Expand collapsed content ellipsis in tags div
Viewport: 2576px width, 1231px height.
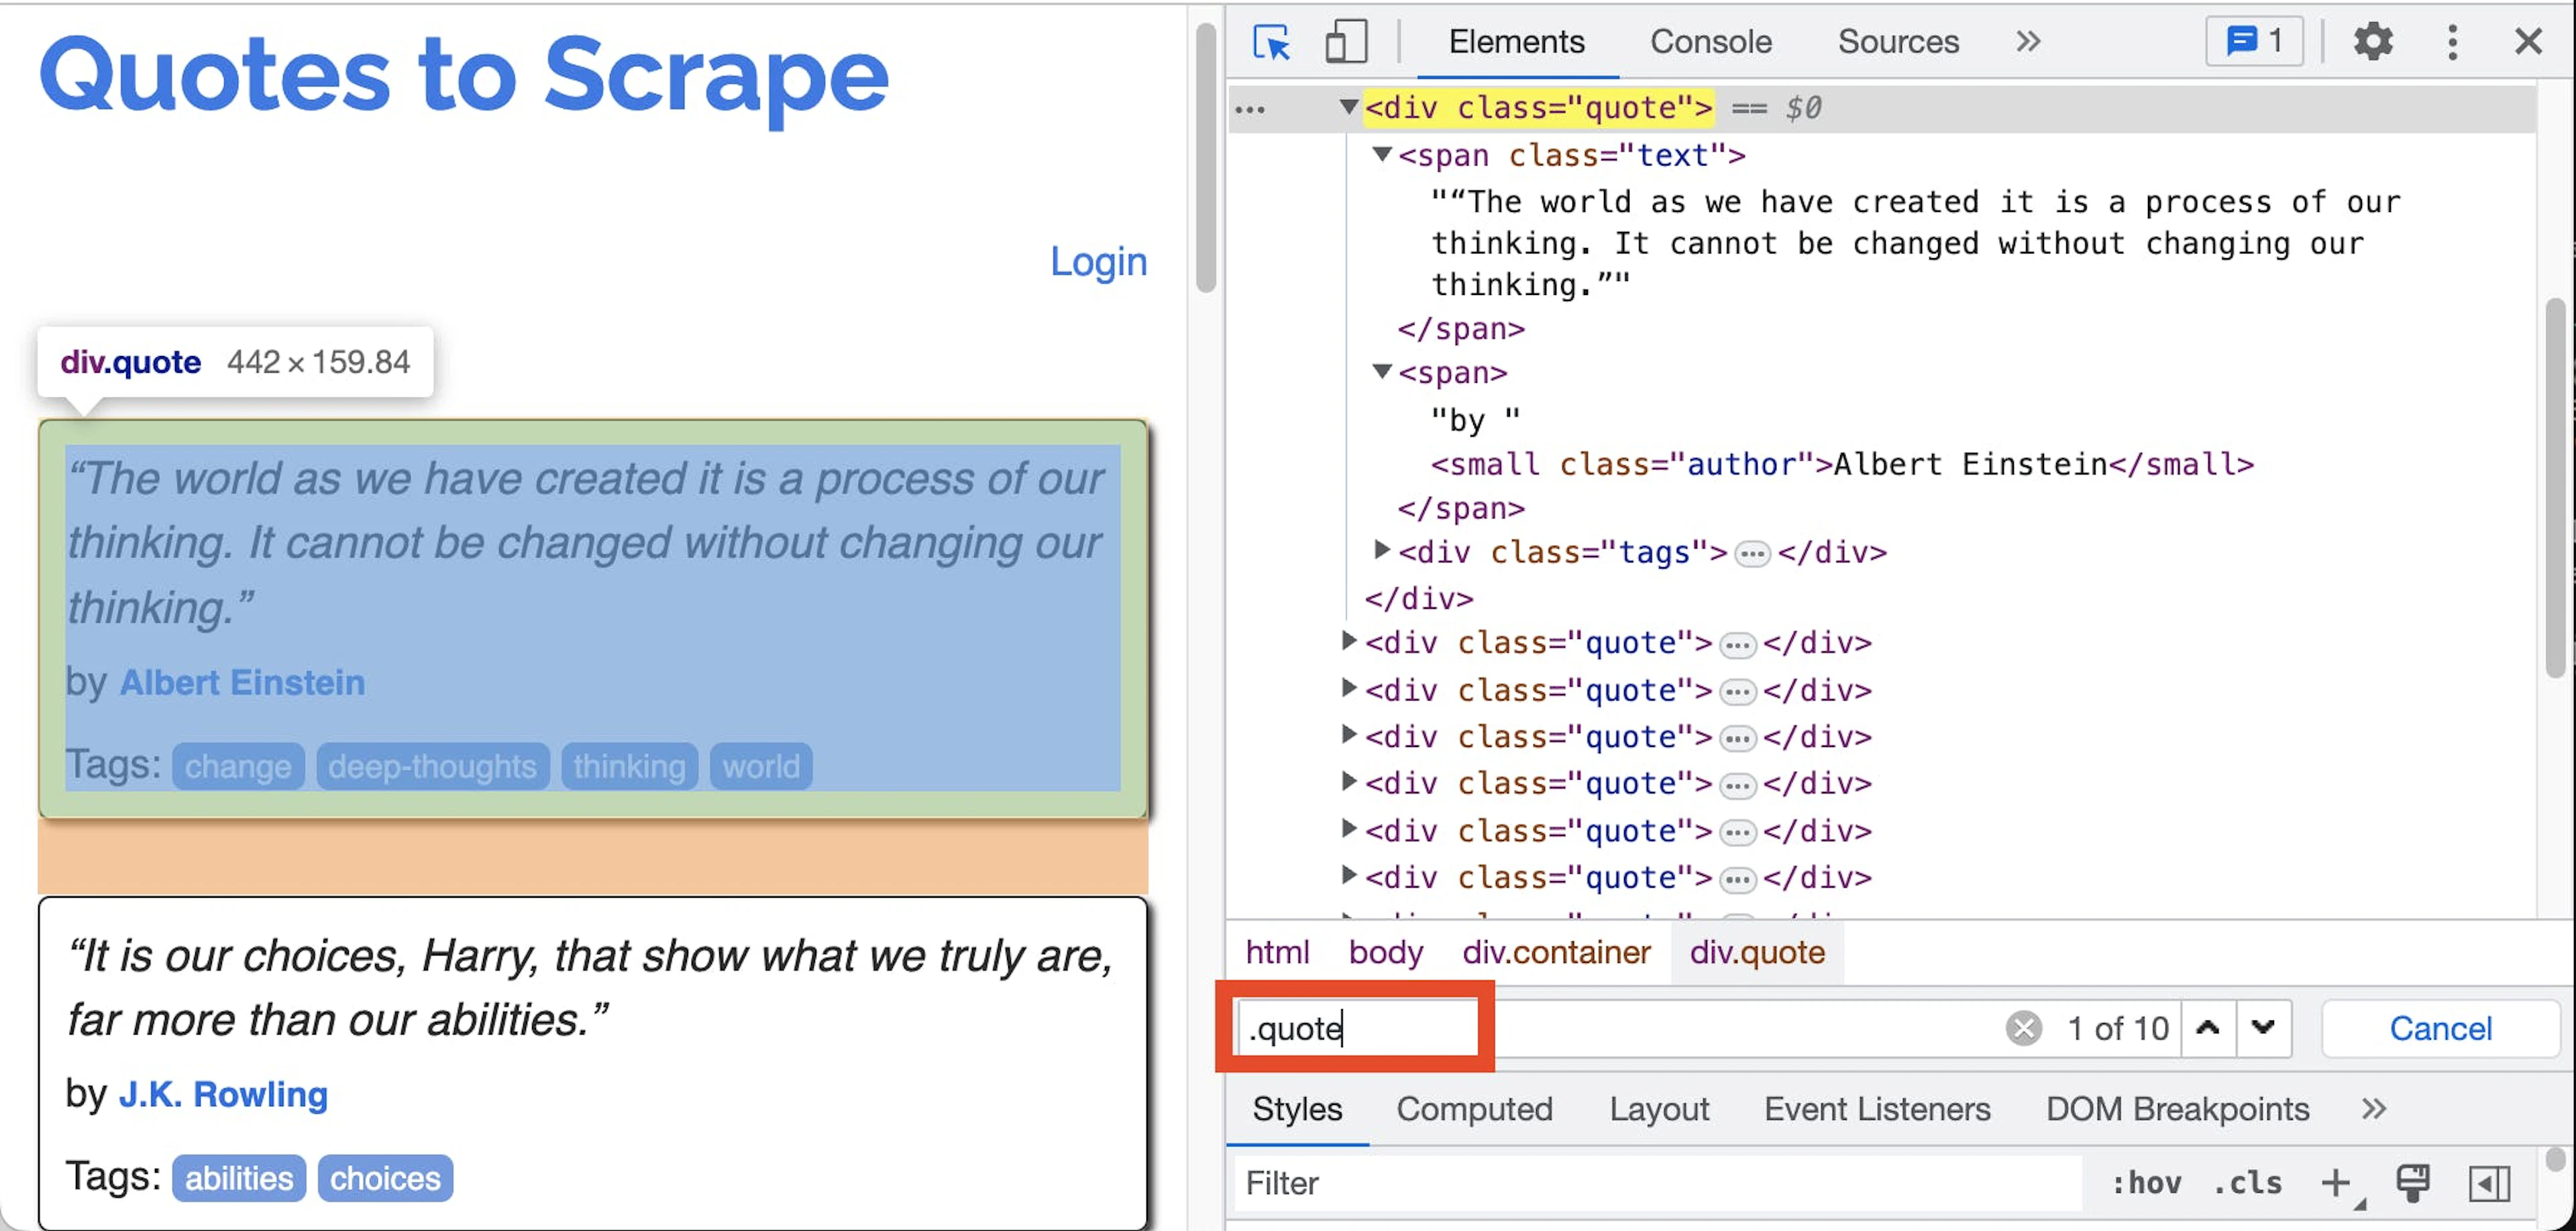pyautogui.click(x=1752, y=554)
